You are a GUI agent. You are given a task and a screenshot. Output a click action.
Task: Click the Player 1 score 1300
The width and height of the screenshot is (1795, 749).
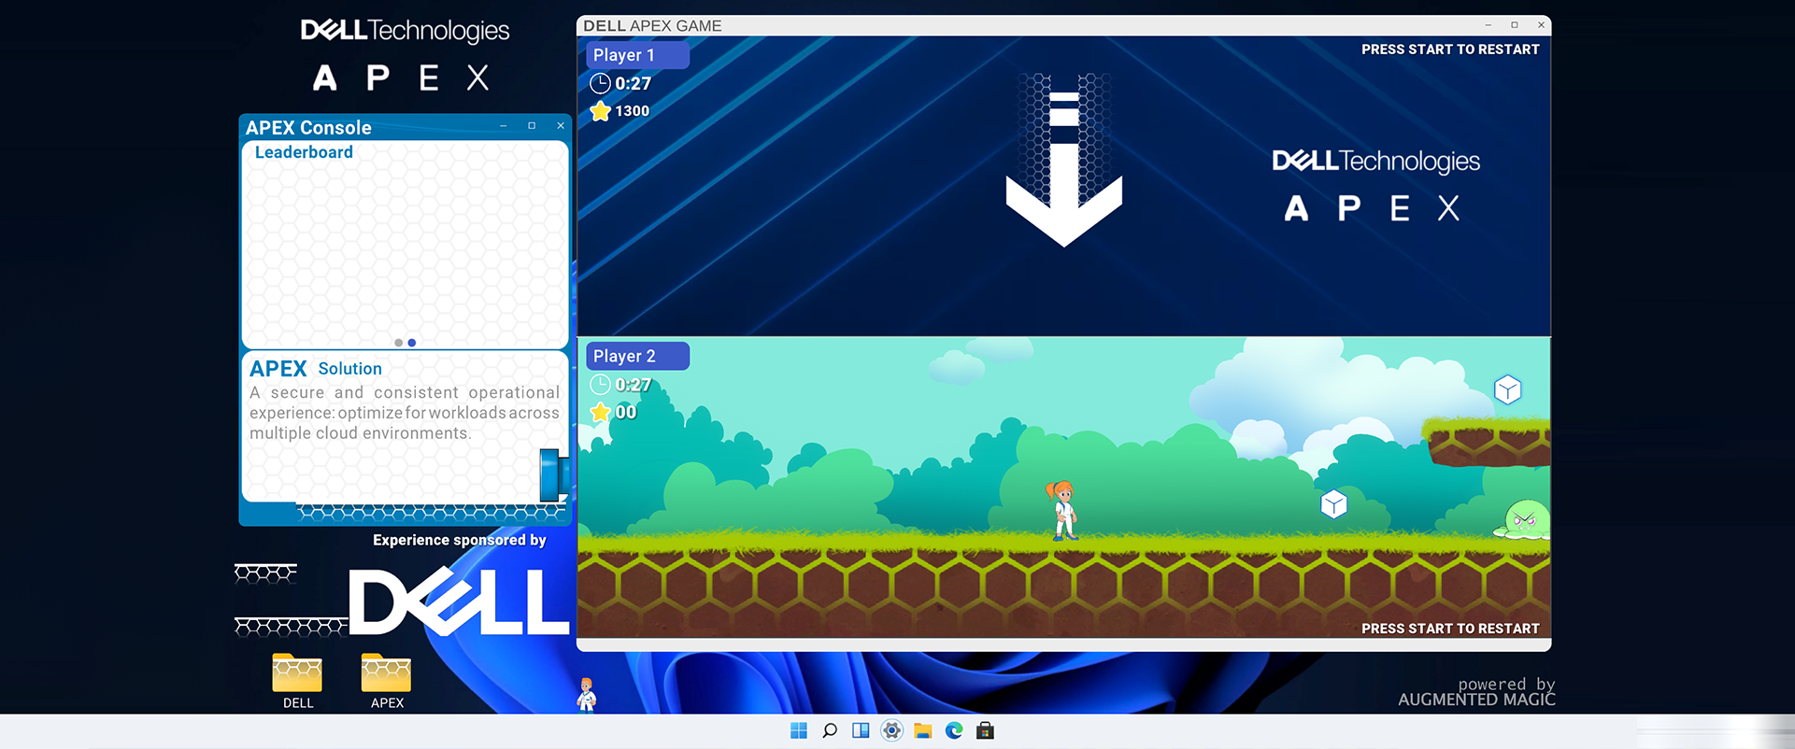pos(632,111)
